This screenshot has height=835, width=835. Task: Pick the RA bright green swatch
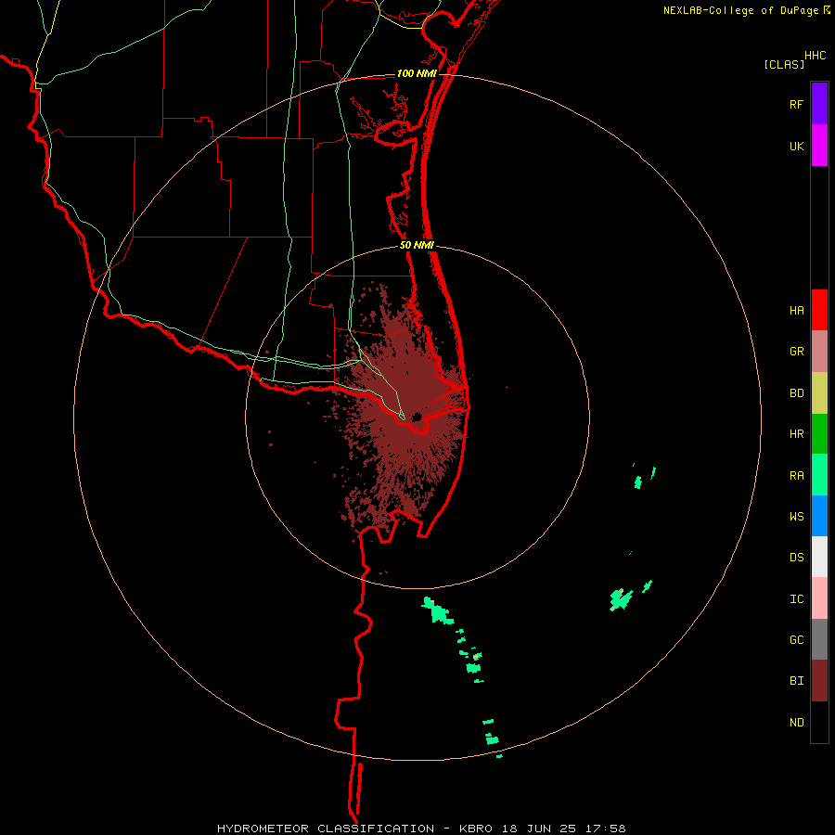pos(819,475)
